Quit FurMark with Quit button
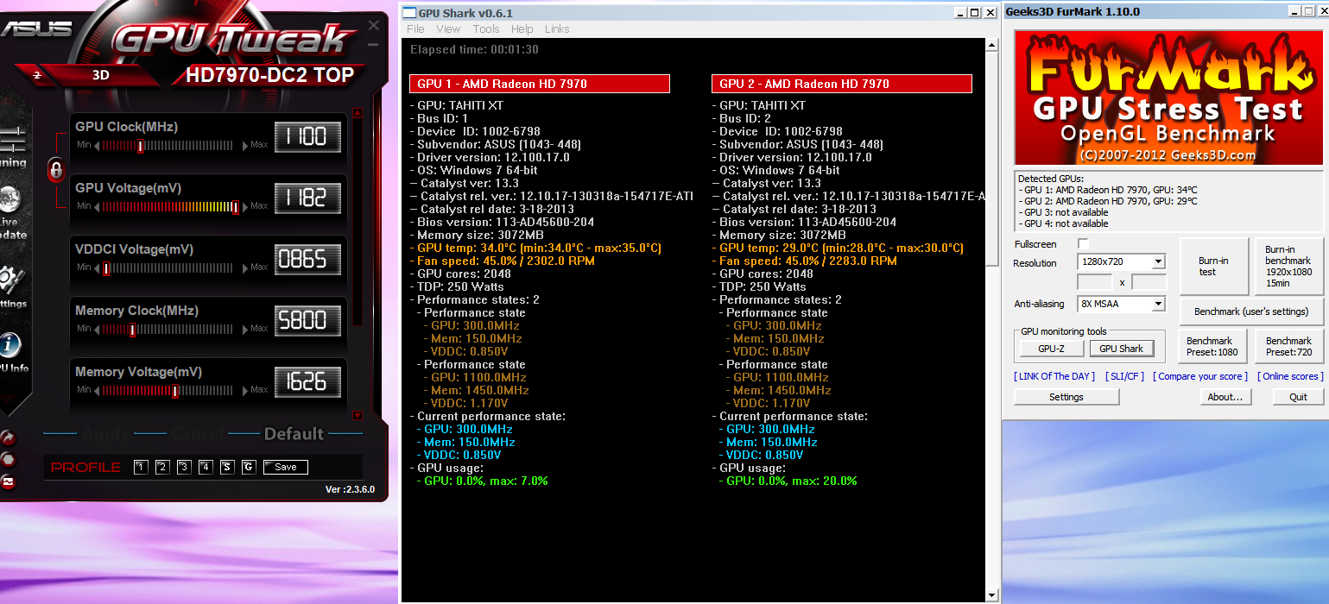This screenshot has width=1329, height=604. (1298, 397)
